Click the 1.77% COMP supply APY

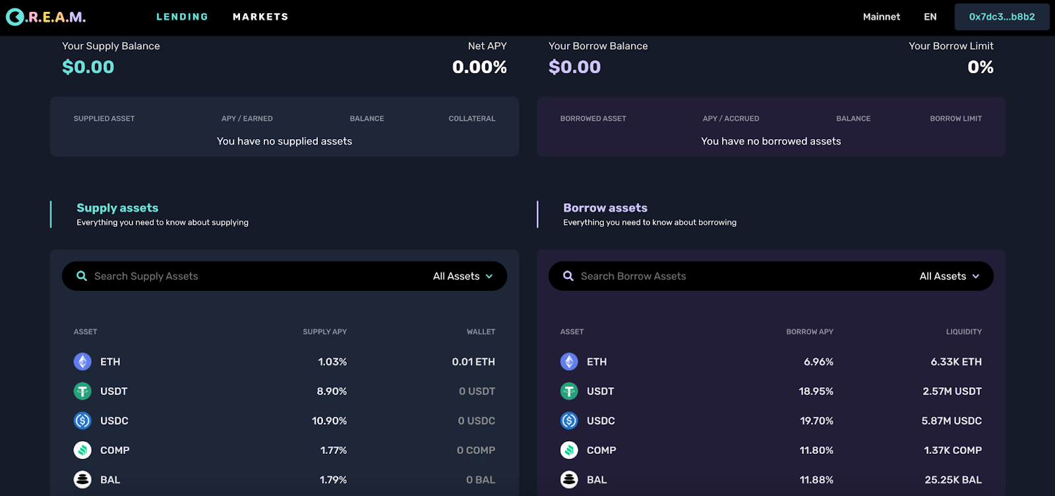(334, 450)
